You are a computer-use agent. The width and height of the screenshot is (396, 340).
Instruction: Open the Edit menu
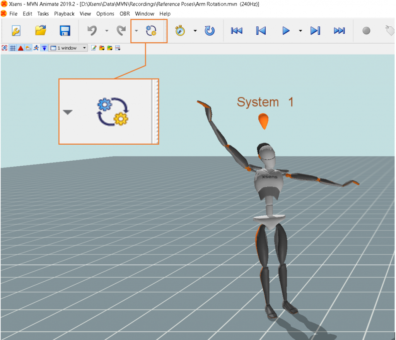tap(27, 14)
